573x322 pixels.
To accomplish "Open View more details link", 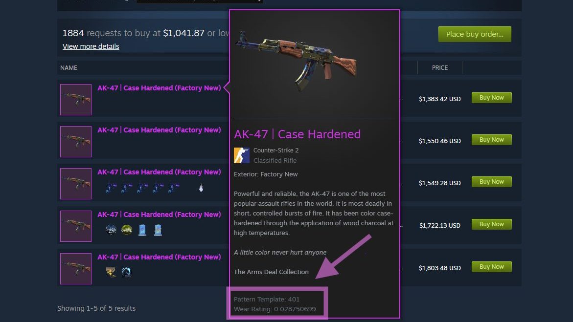I will [91, 46].
